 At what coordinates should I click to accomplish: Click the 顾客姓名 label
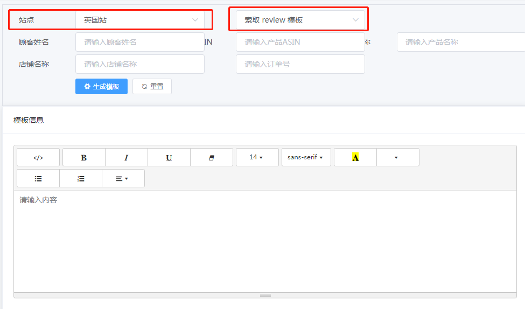pos(34,42)
